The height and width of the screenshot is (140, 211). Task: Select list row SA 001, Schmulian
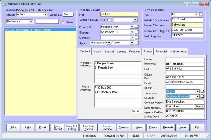[x=40, y=30]
